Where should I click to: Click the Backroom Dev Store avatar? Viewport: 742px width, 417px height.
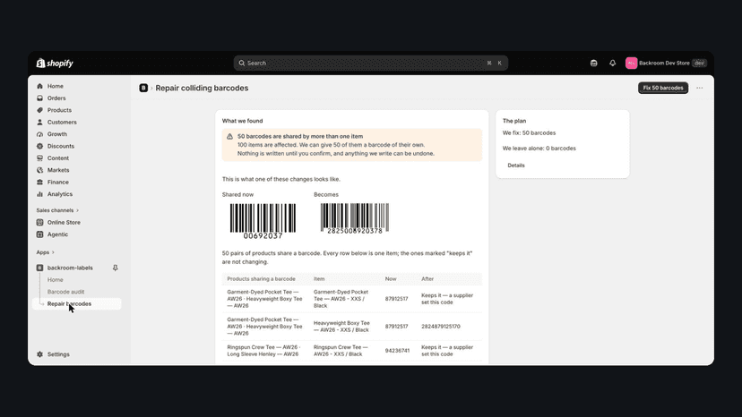(x=631, y=63)
